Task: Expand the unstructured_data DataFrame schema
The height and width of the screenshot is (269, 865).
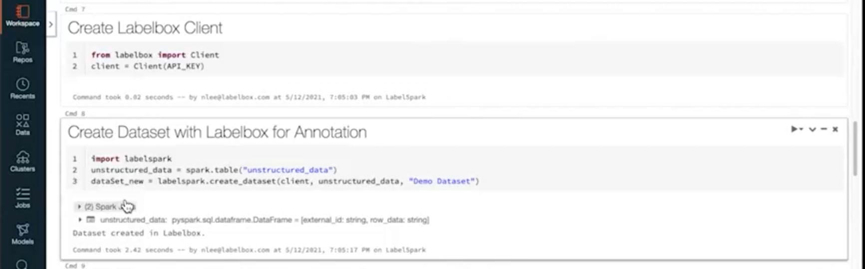Action: (x=80, y=220)
